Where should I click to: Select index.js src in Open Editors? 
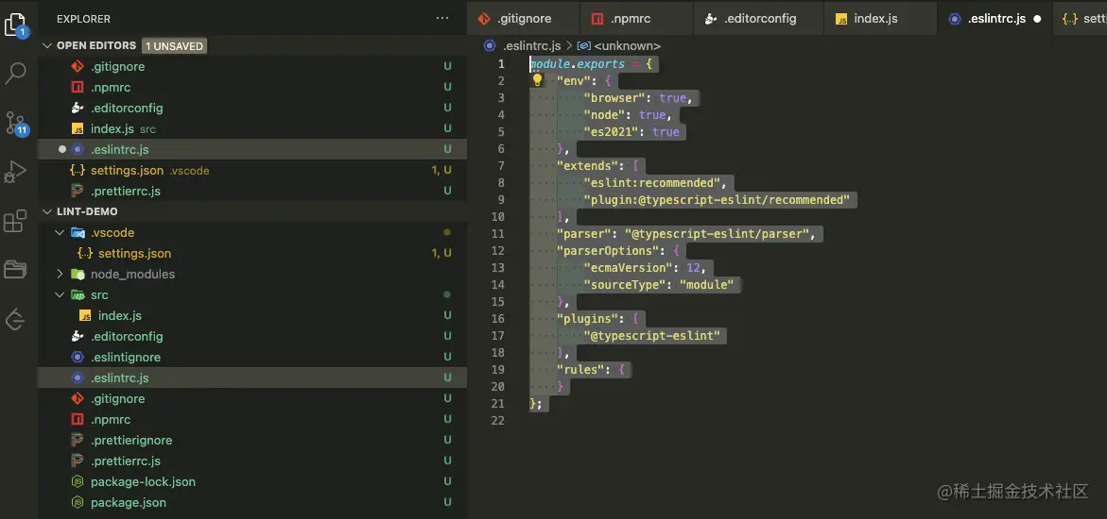[x=252, y=129]
